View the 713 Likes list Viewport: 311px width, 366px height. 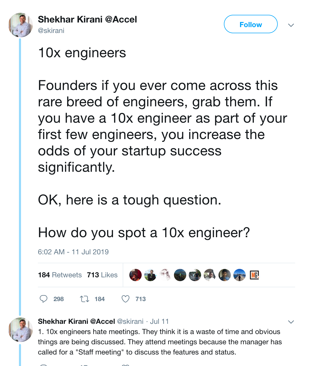pos(102,275)
